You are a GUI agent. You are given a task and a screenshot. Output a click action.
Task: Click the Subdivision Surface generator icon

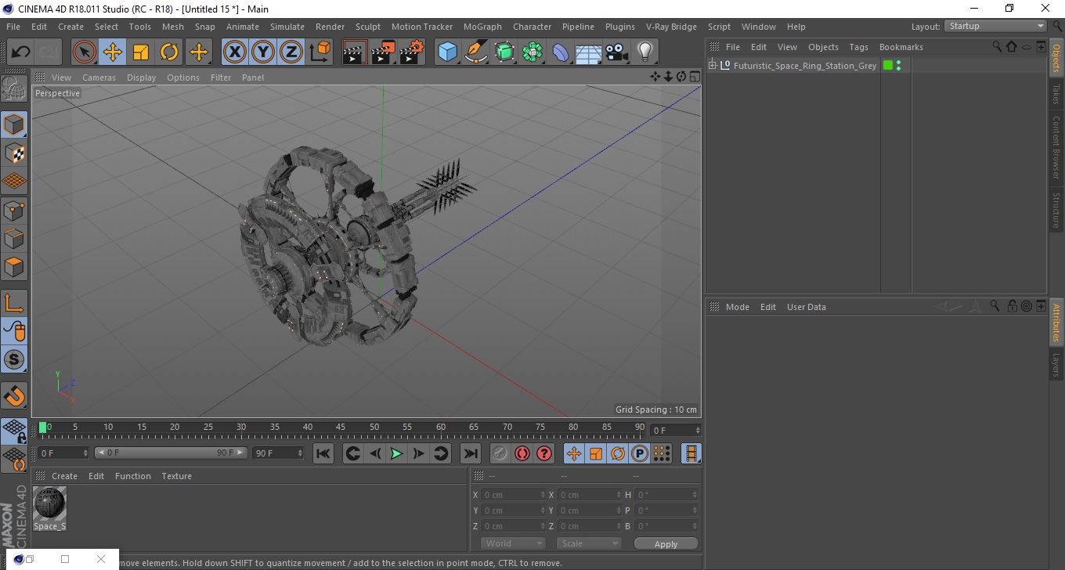coord(504,52)
